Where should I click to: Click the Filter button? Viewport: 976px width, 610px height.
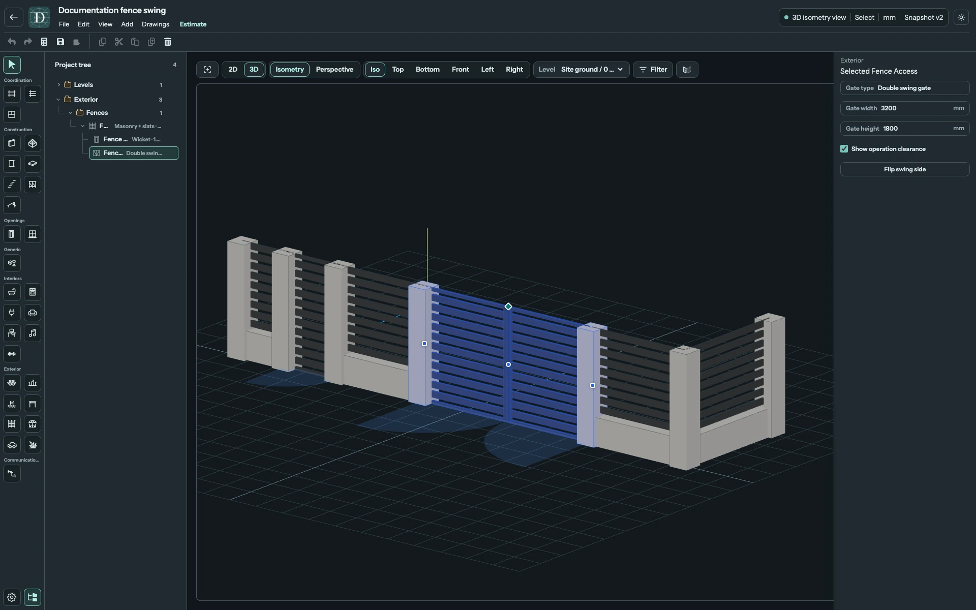[x=653, y=70]
